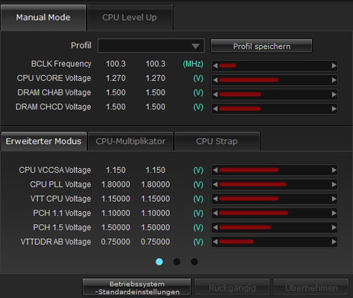Viewport: 353px width, 298px height.
Task: Adjust the BCLK Frequency slider bar
Action: coord(275,66)
